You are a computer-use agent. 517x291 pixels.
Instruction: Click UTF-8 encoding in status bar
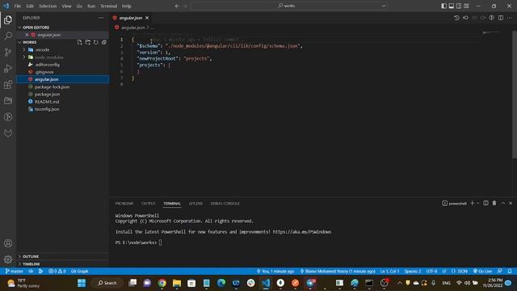431,272
